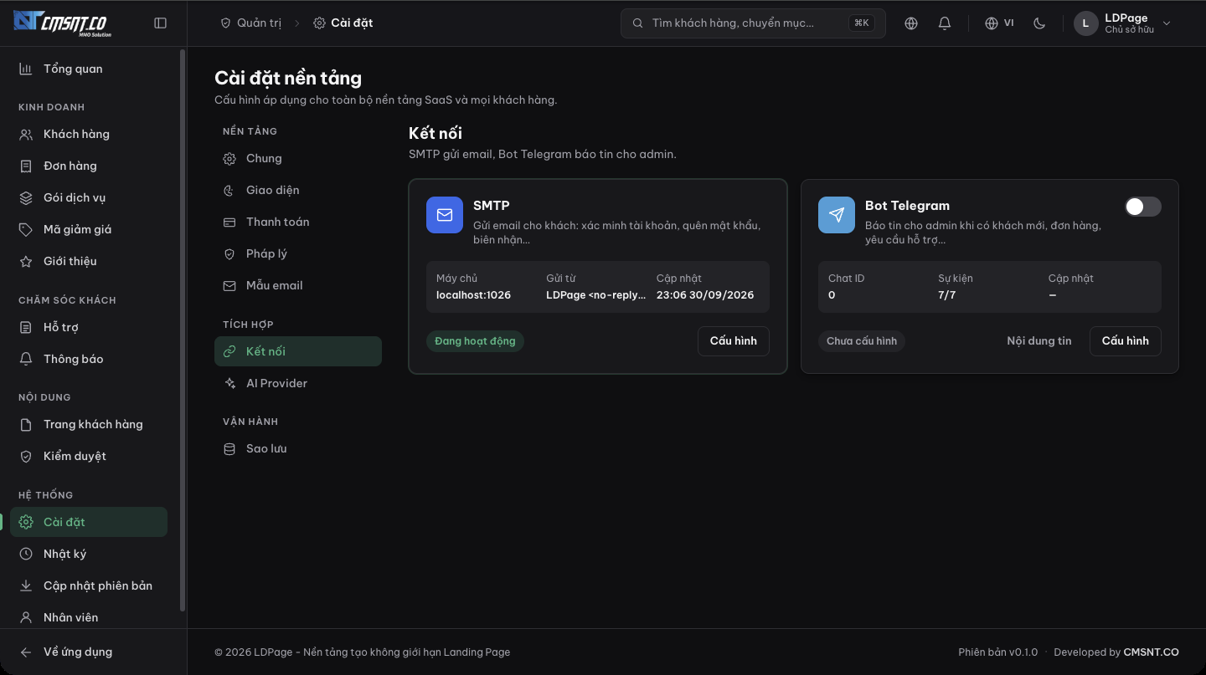Screen dimensions: 1206x675
Task: Click the sidebar vertical scrollbar
Action: 183,330
